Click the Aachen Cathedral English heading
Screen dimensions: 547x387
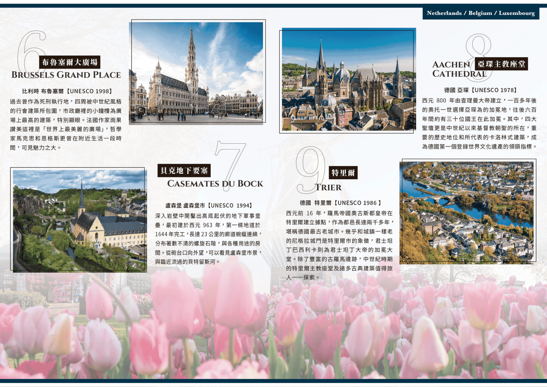(451, 69)
